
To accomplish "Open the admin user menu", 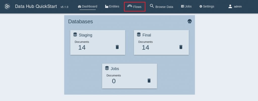I will pos(235,7).
